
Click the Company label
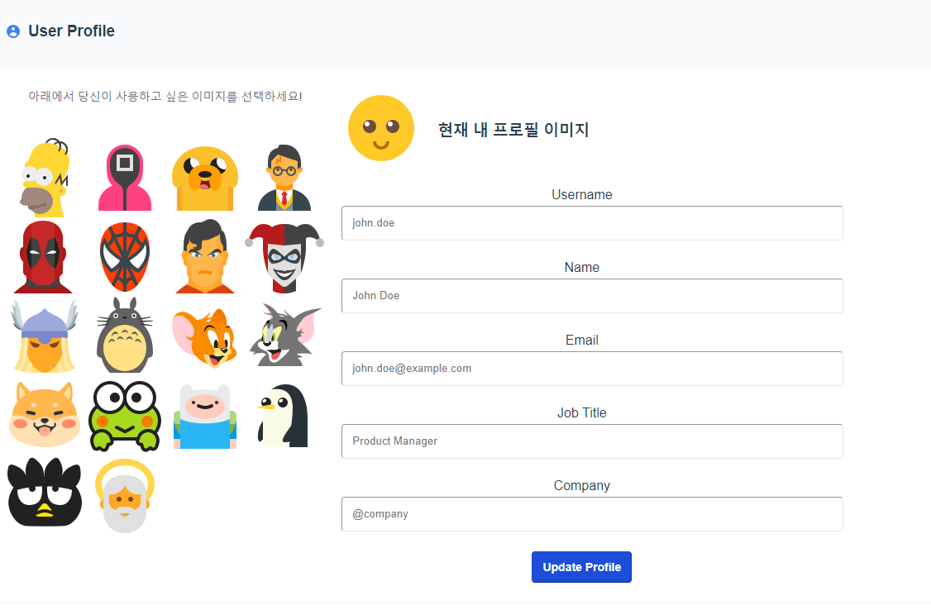point(582,485)
